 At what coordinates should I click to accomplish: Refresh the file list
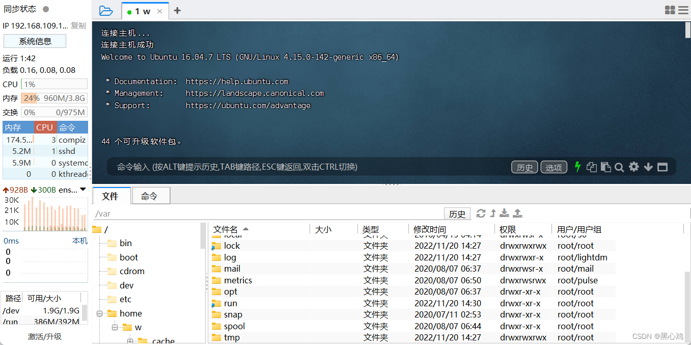click(481, 214)
